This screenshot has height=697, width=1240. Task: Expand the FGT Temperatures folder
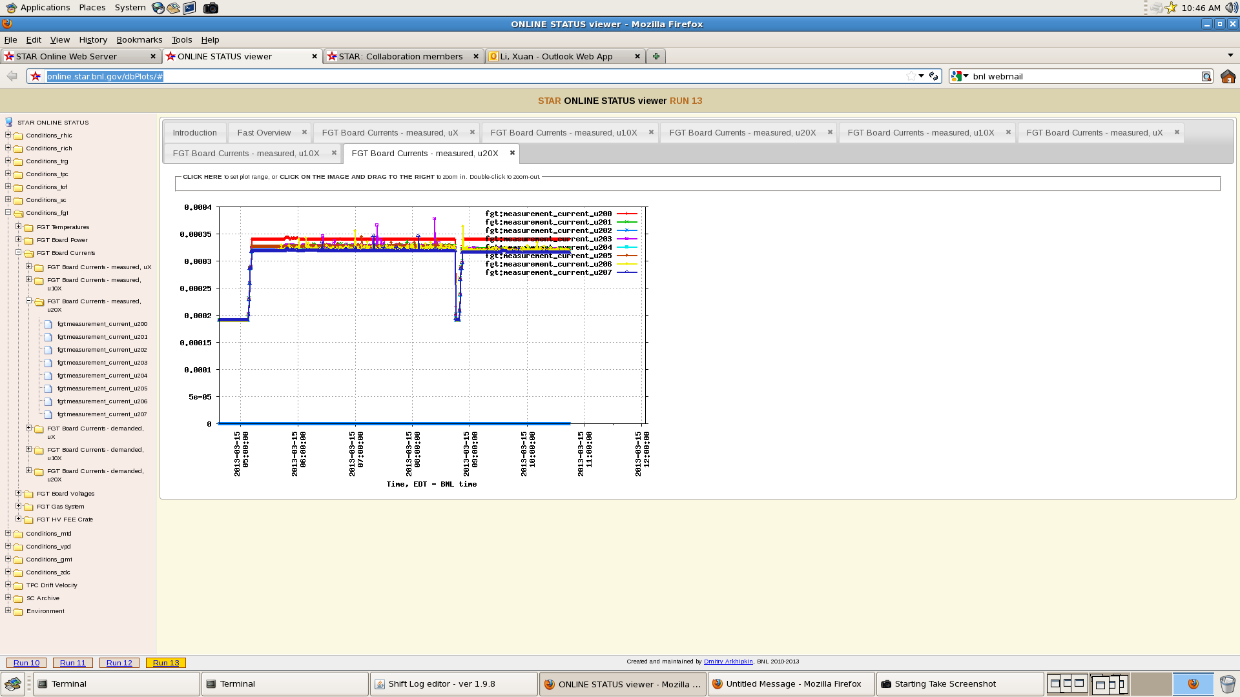[x=18, y=227]
